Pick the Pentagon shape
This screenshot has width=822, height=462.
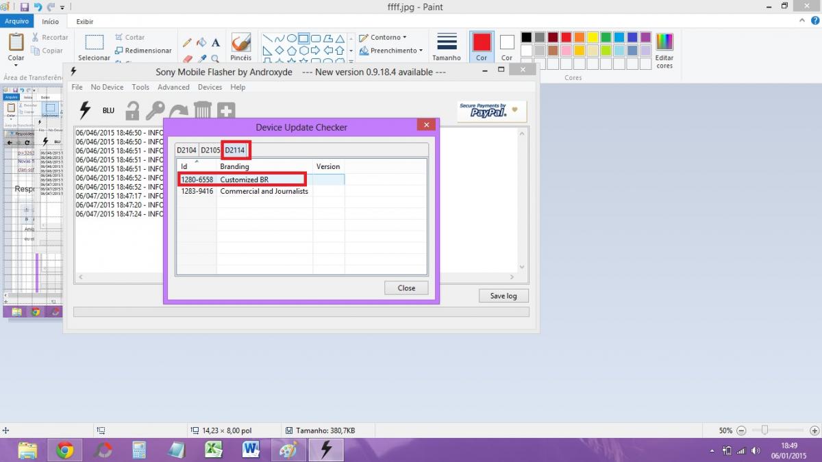click(x=292, y=51)
